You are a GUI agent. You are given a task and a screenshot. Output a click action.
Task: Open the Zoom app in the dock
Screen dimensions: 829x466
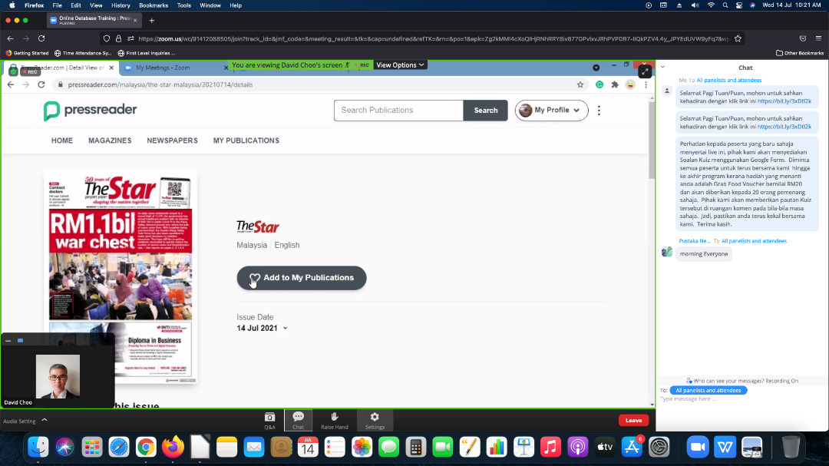click(x=697, y=448)
